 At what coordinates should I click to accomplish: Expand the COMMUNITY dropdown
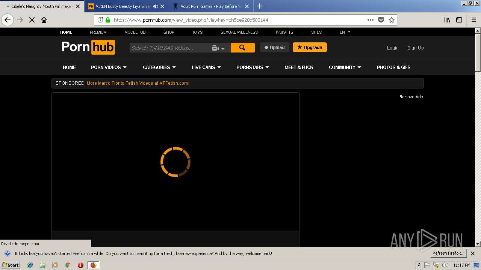tap(345, 67)
